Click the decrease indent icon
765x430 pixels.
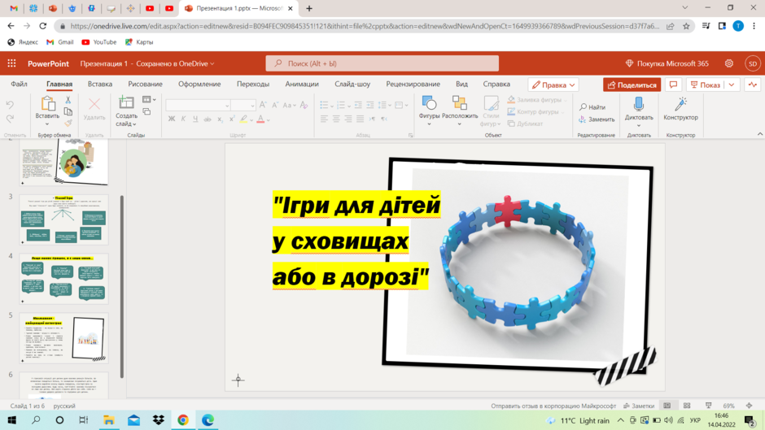coord(358,105)
